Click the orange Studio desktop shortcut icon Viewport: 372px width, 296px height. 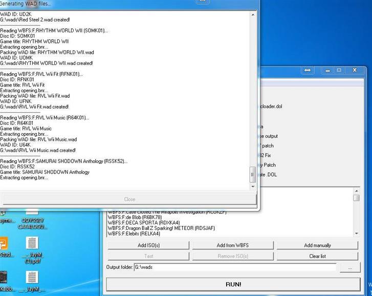click(3, 246)
